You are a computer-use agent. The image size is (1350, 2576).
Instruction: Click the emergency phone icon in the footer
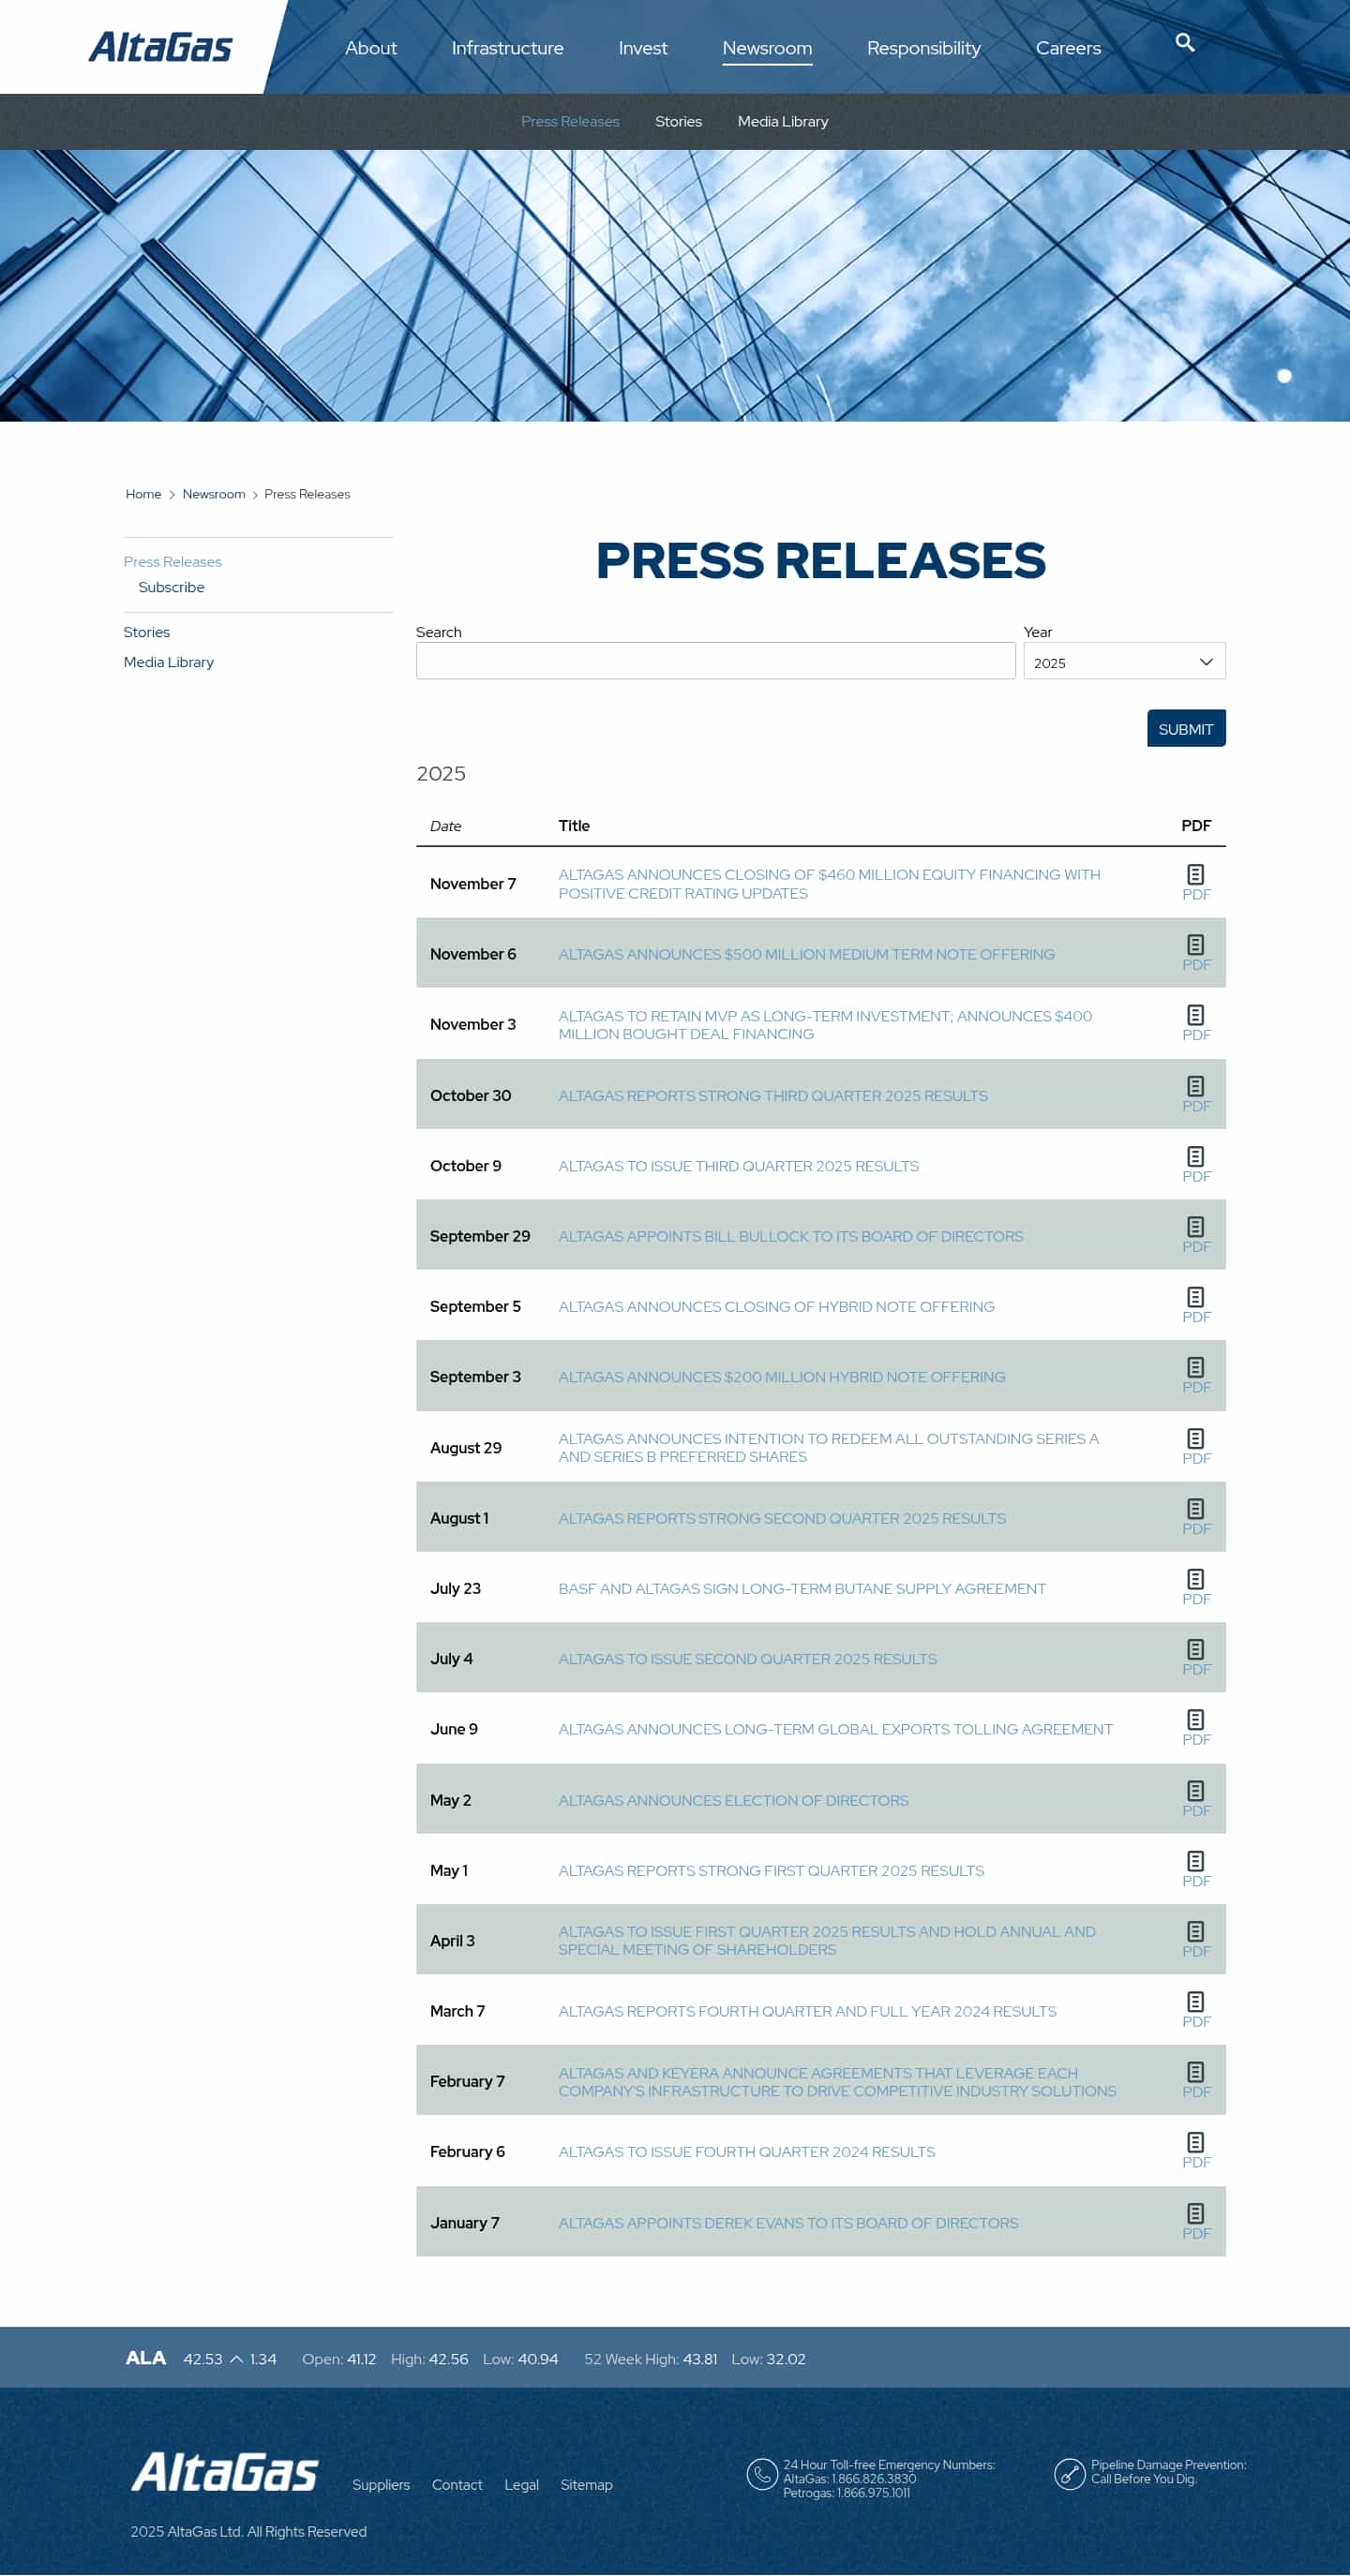click(760, 2474)
